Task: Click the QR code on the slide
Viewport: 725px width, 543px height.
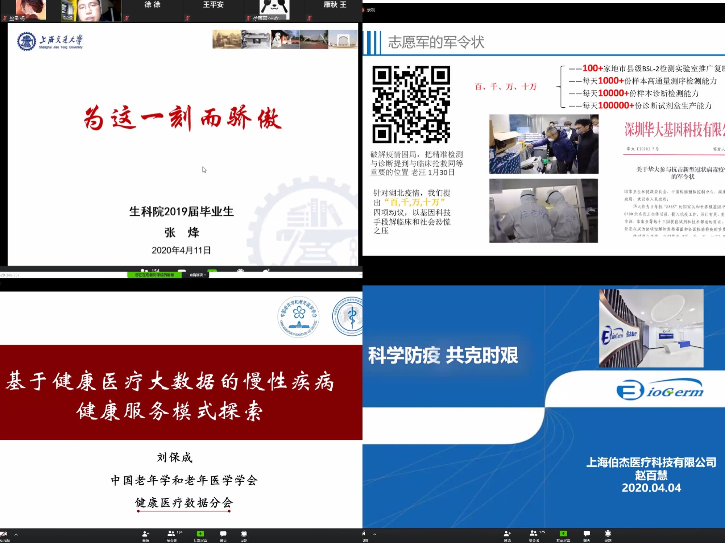Action: (x=411, y=104)
